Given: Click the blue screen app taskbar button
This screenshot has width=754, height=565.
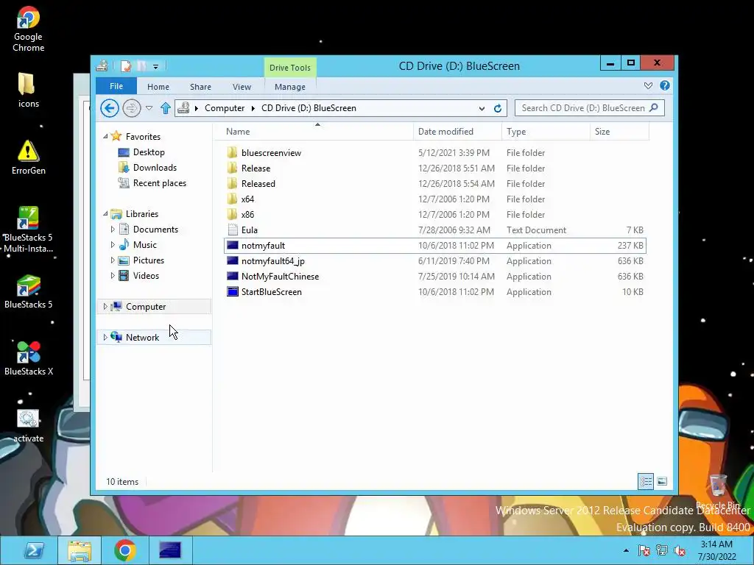Looking at the screenshot, I should pos(170,550).
